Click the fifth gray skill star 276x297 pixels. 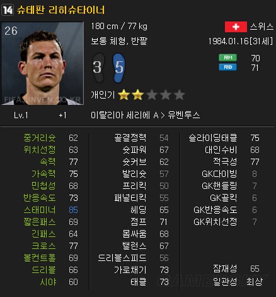(x=179, y=95)
